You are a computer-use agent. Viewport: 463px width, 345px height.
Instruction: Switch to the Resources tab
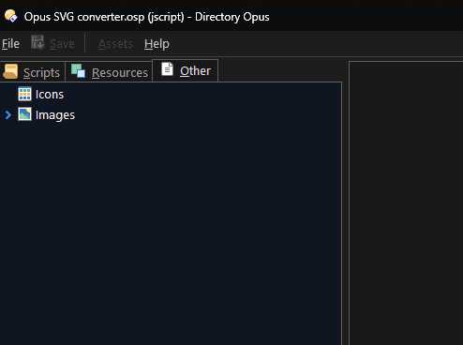120,73
